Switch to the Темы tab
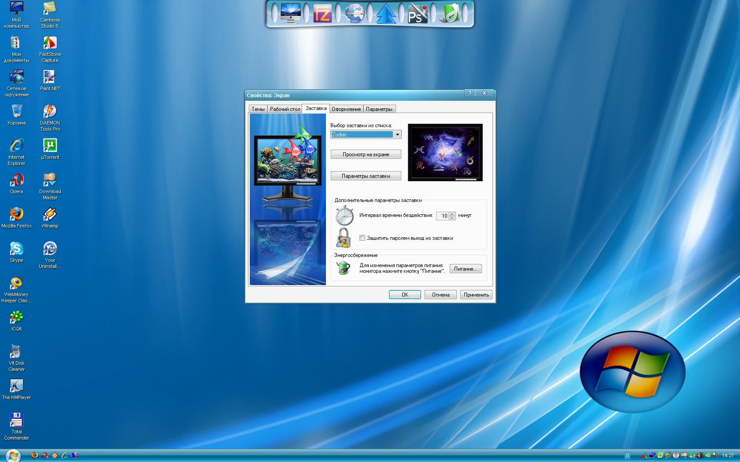 pos(258,109)
